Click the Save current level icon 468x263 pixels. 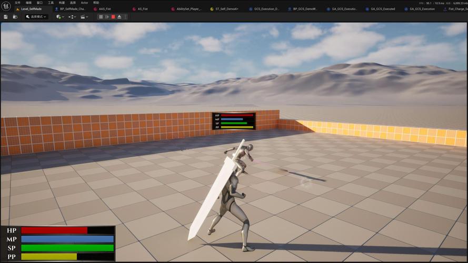coord(6,17)
